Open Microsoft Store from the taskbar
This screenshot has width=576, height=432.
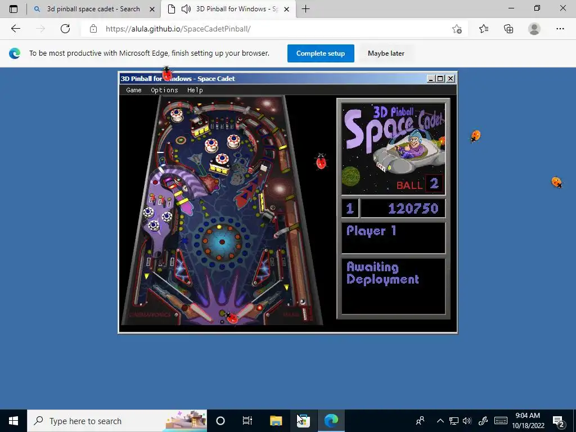[303, 421]
